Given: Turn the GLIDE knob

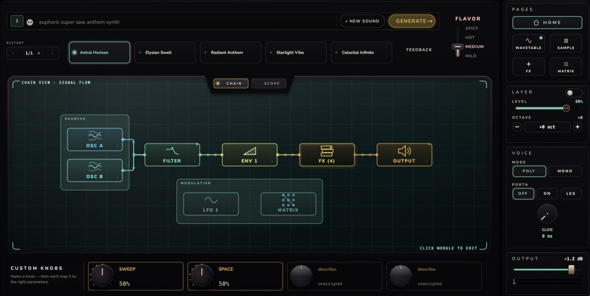Looking at the screenshot, I should click(x=547, y=214).
